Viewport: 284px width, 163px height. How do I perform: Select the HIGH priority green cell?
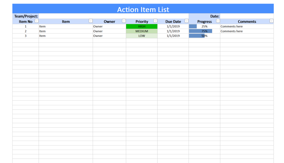click(x=141, y=26)
